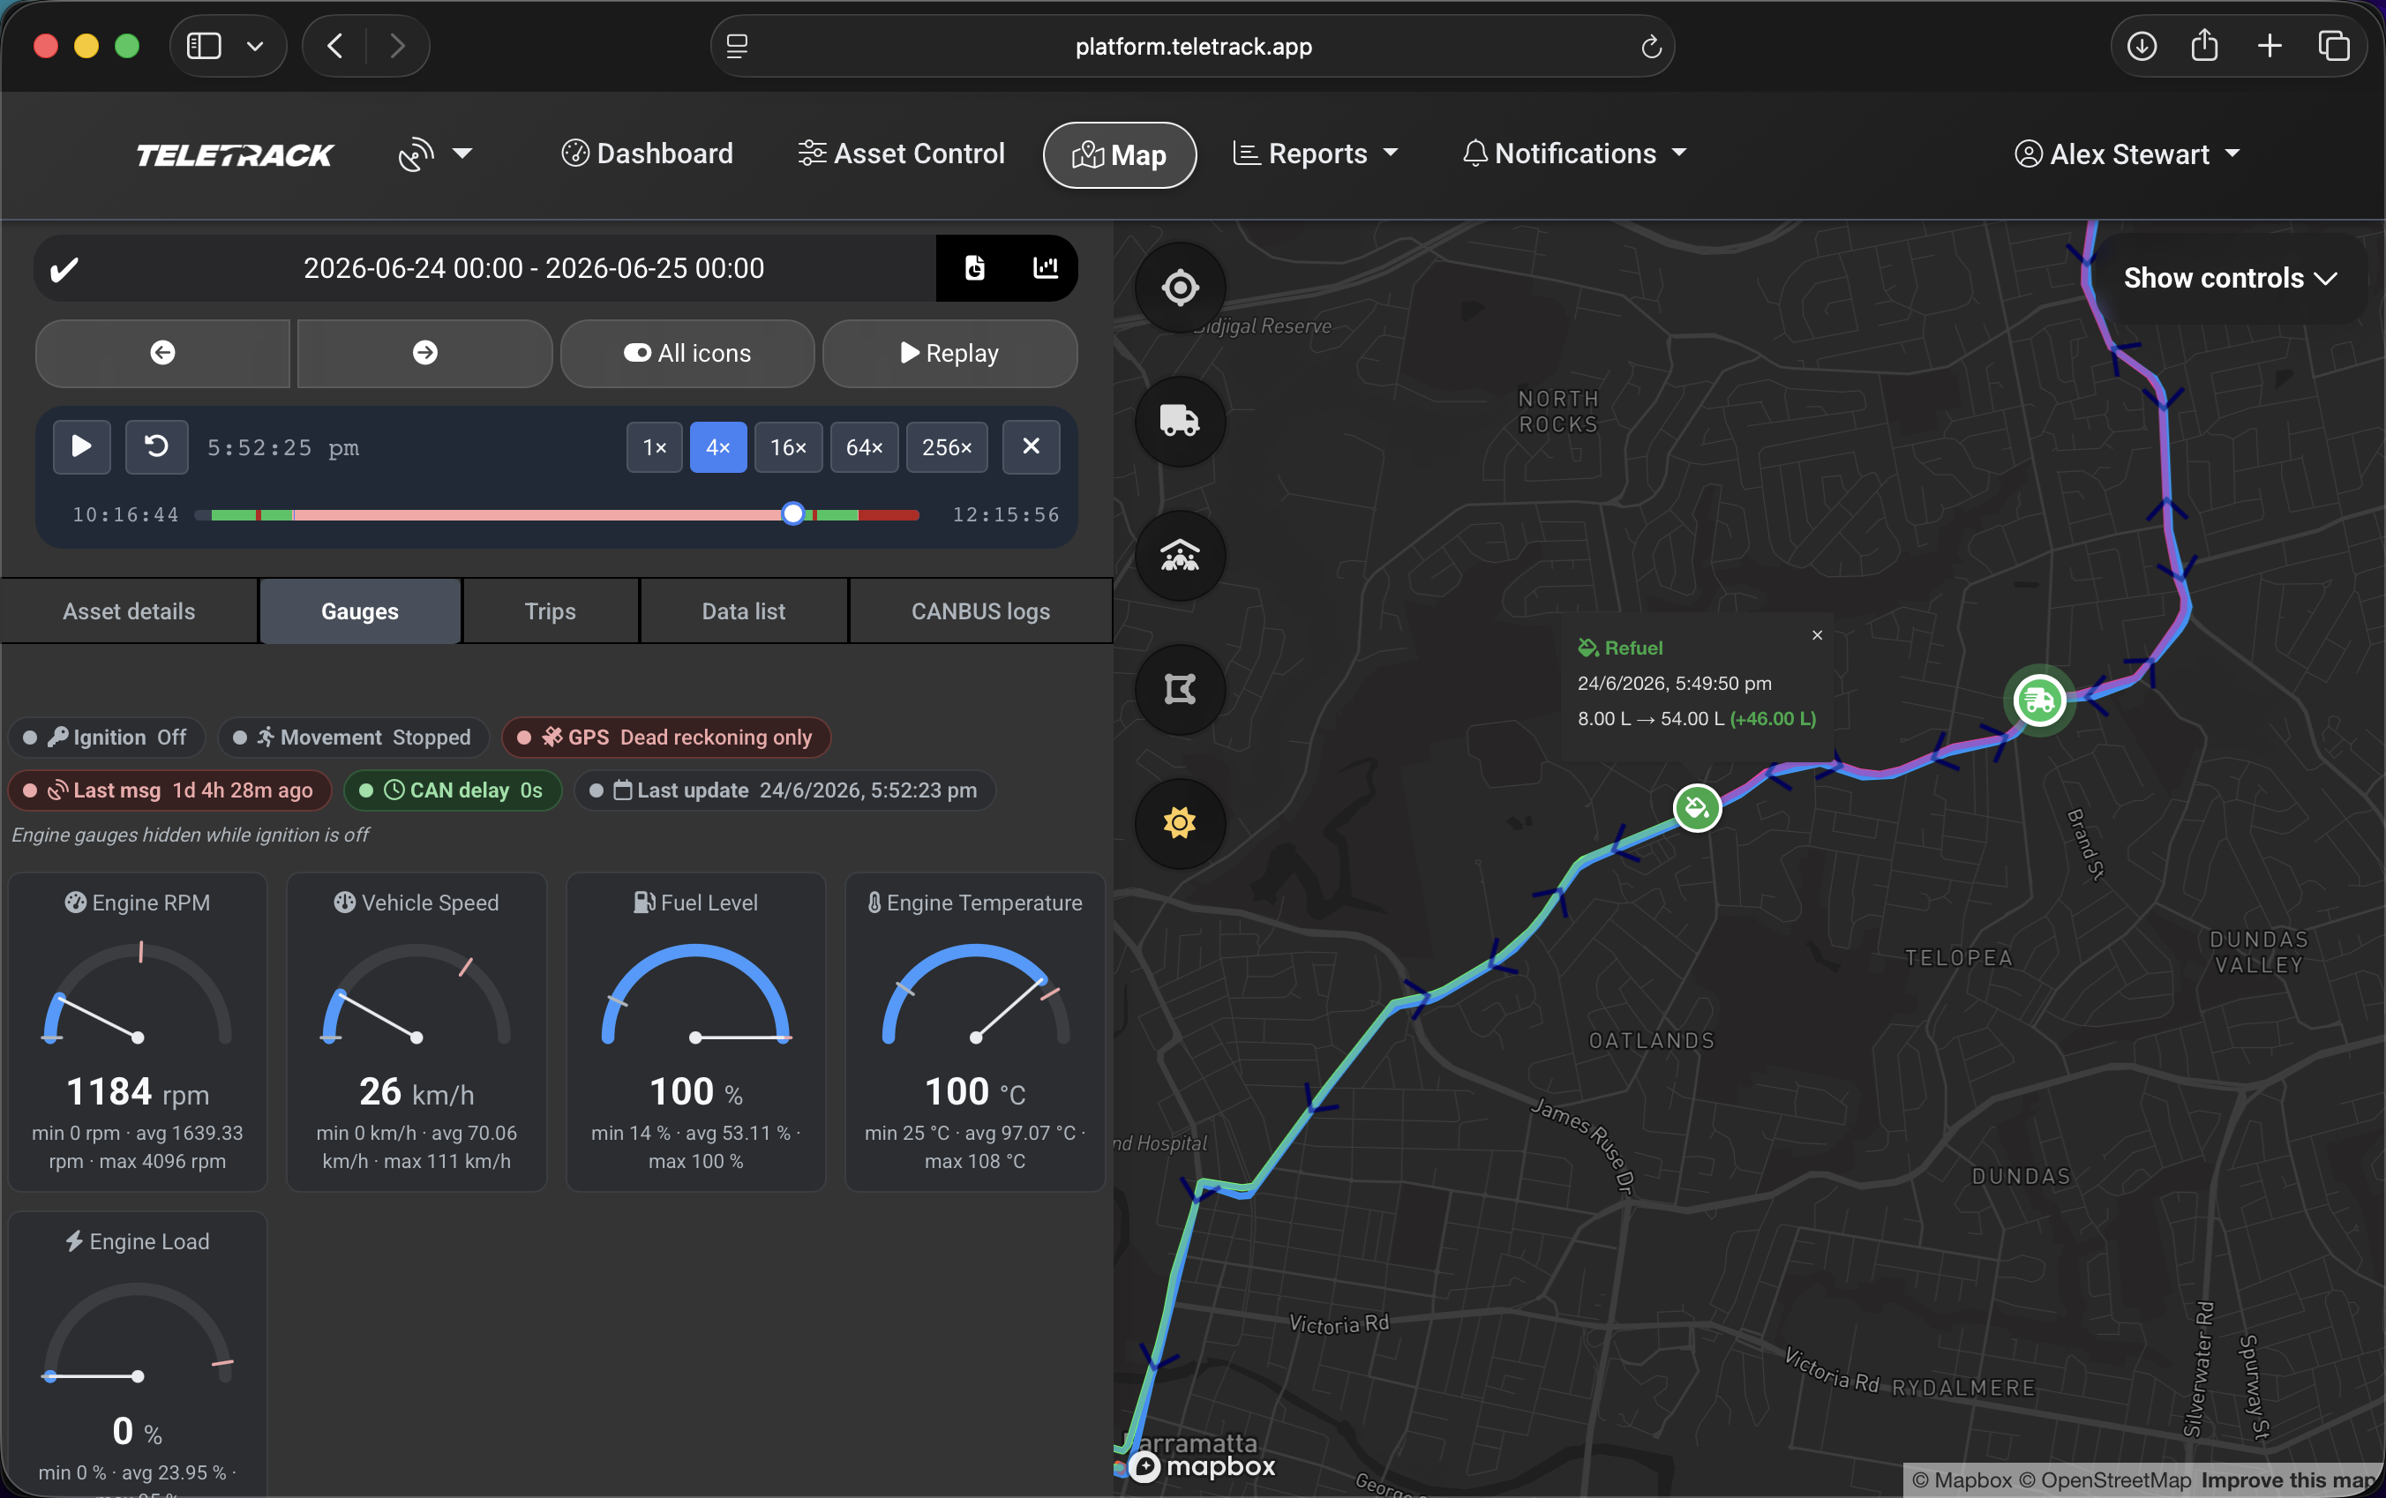Screen dimensions: 2386x1498
Task: Click the CAN delay 0s chip
Action: point(453,790)
